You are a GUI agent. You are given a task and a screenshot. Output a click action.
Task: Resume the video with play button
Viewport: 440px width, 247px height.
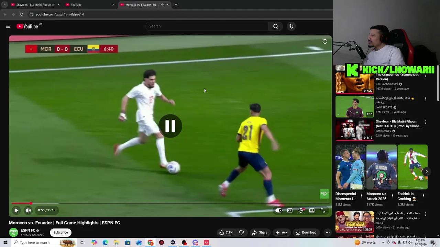[x=16, y=210]
